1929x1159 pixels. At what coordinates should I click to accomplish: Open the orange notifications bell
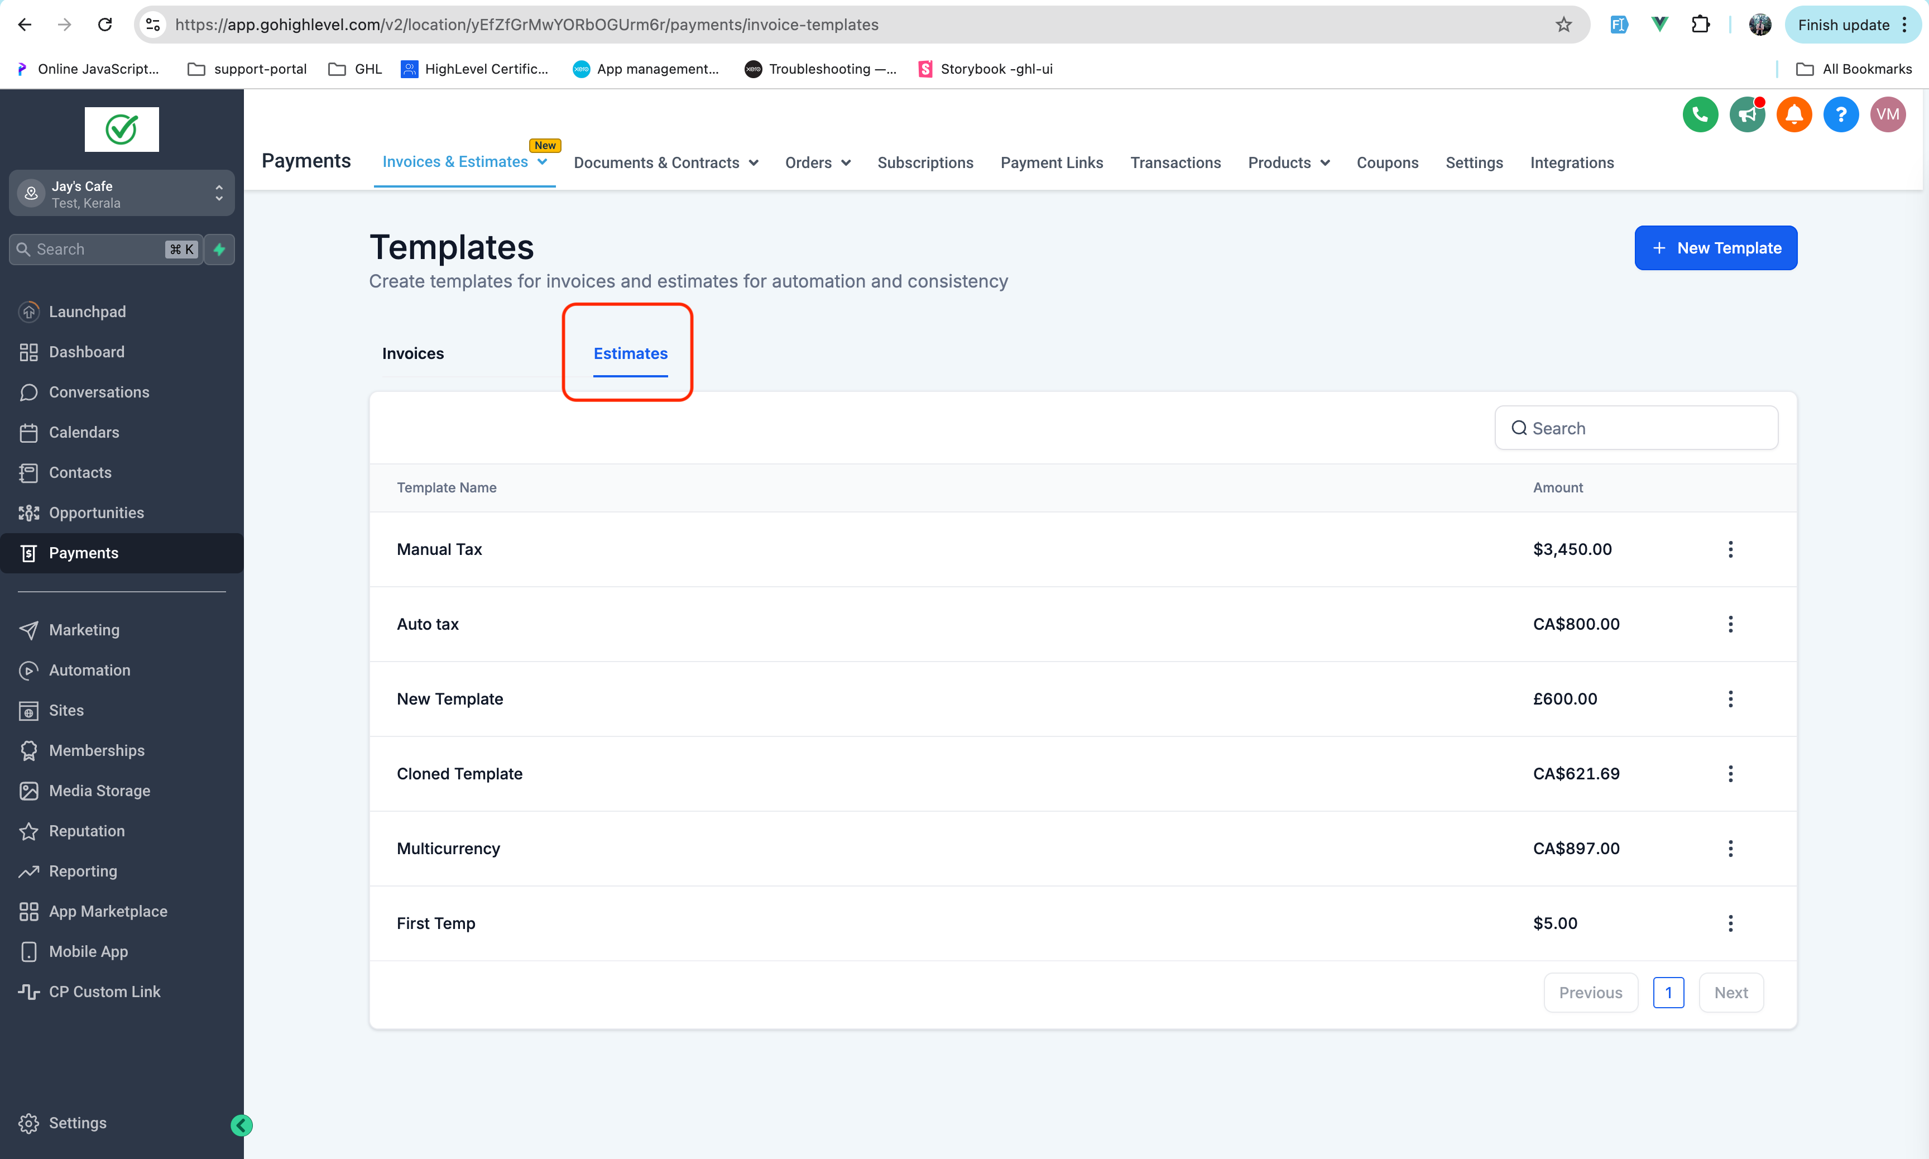pos(1794,115)
